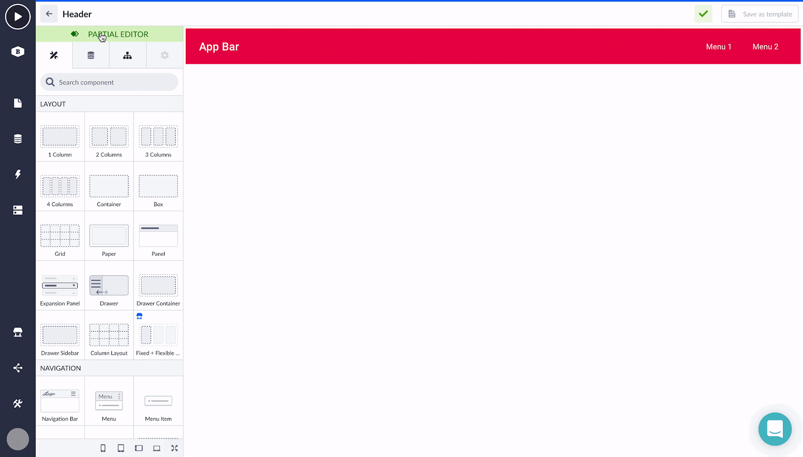803x457 pixels.
Task: Select the 3 Columns layout component
Action: tap(159, 136)
